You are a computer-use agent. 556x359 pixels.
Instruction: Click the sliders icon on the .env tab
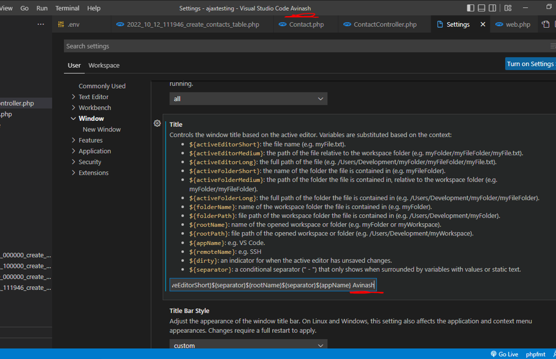(x=61, y=24)
